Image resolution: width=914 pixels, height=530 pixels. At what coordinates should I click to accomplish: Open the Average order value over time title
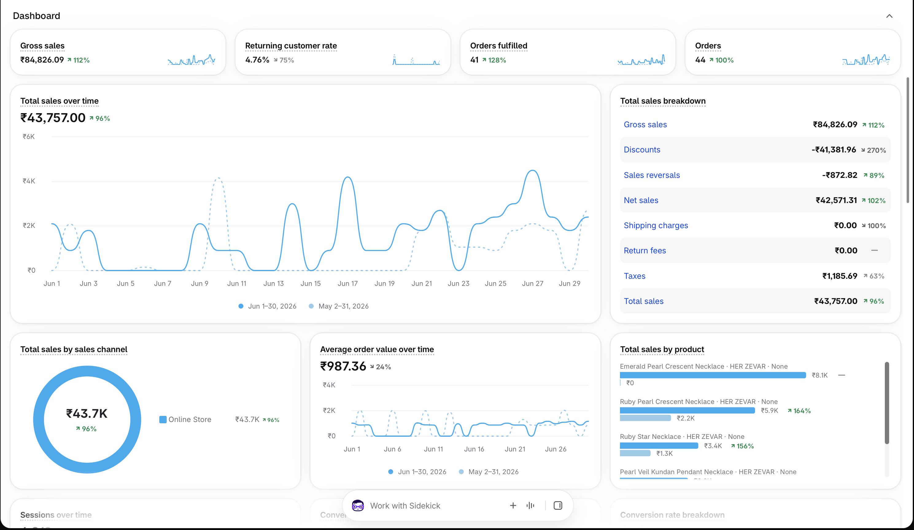pos(377,349)
